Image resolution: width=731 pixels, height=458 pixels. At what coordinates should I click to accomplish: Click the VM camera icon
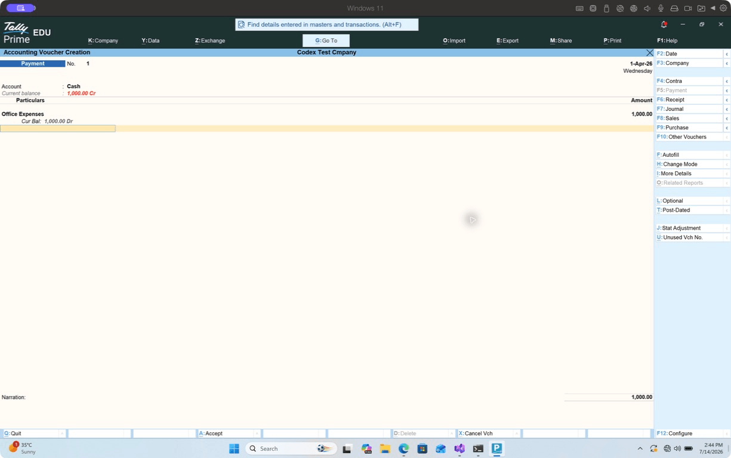point(688,8)
